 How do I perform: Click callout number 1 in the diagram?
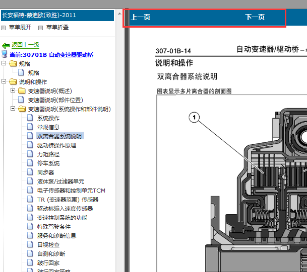coord(194,117)
